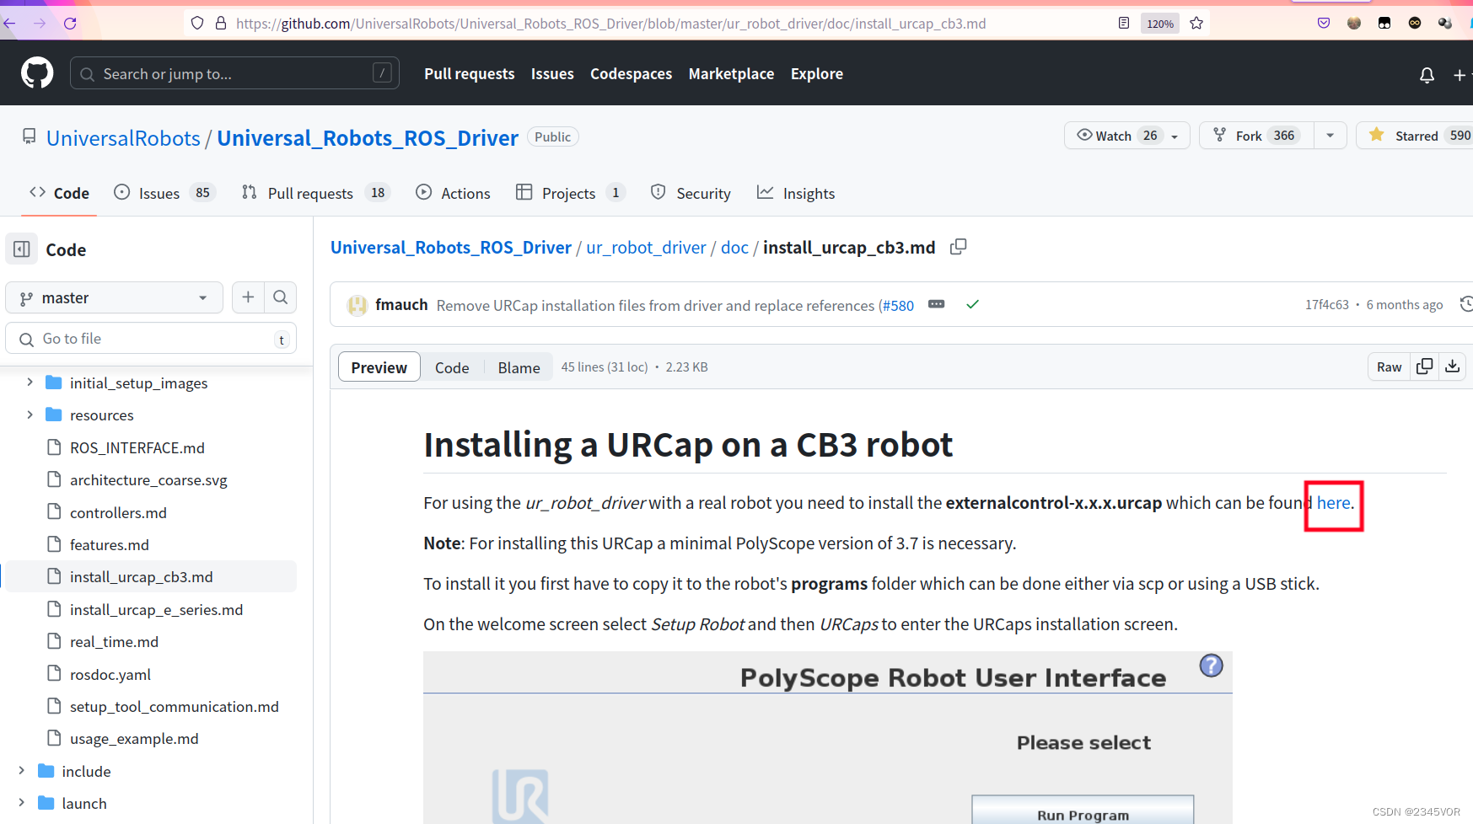Click the highlighted "here" hyperlink
1473x824 pixels.
point(1333,502)
